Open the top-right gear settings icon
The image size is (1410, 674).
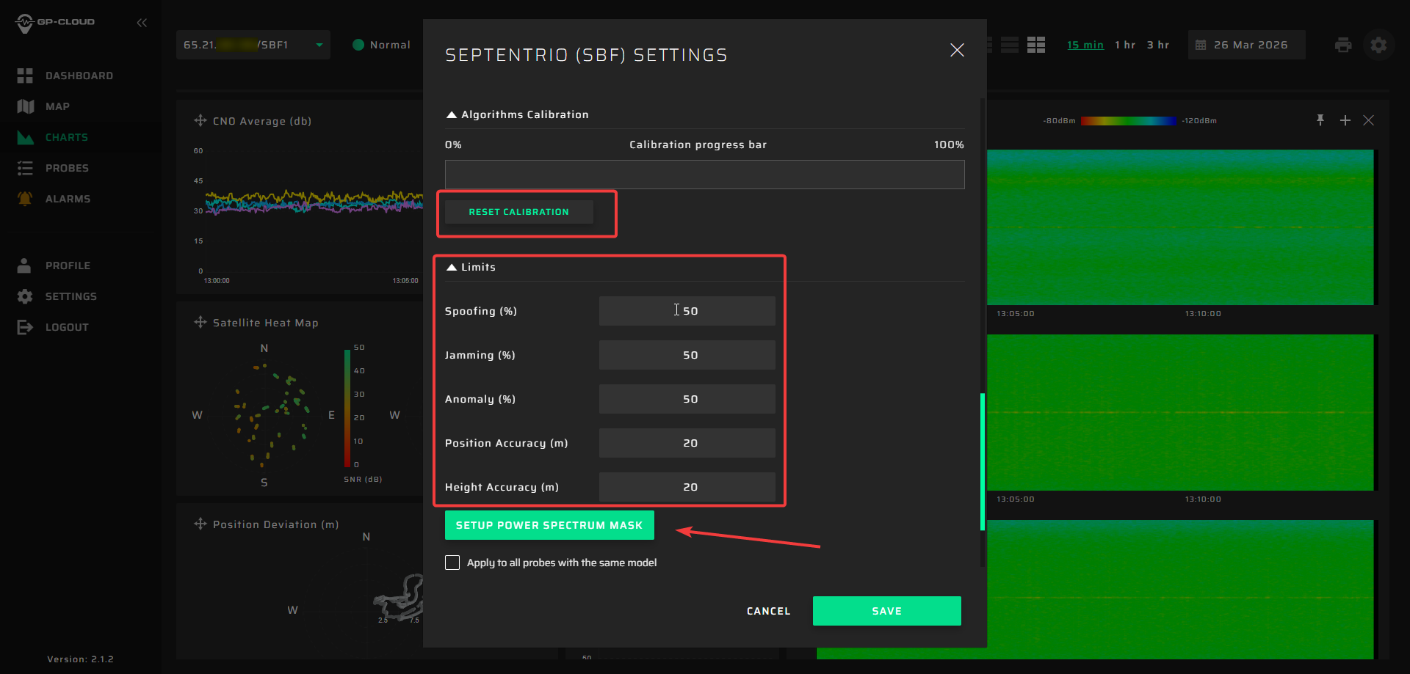1378,45
